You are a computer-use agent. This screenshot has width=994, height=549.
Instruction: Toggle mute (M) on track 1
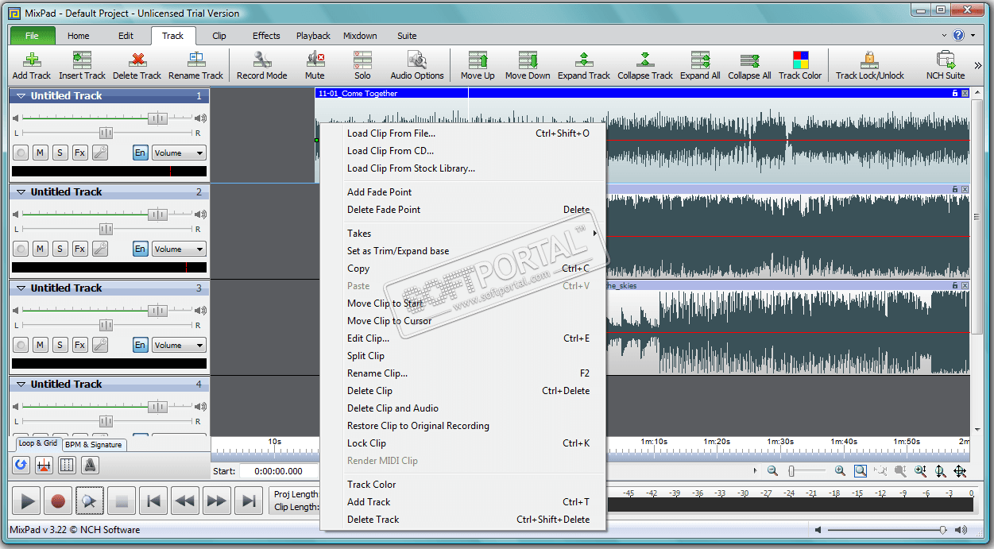click(x=40, y=153)
